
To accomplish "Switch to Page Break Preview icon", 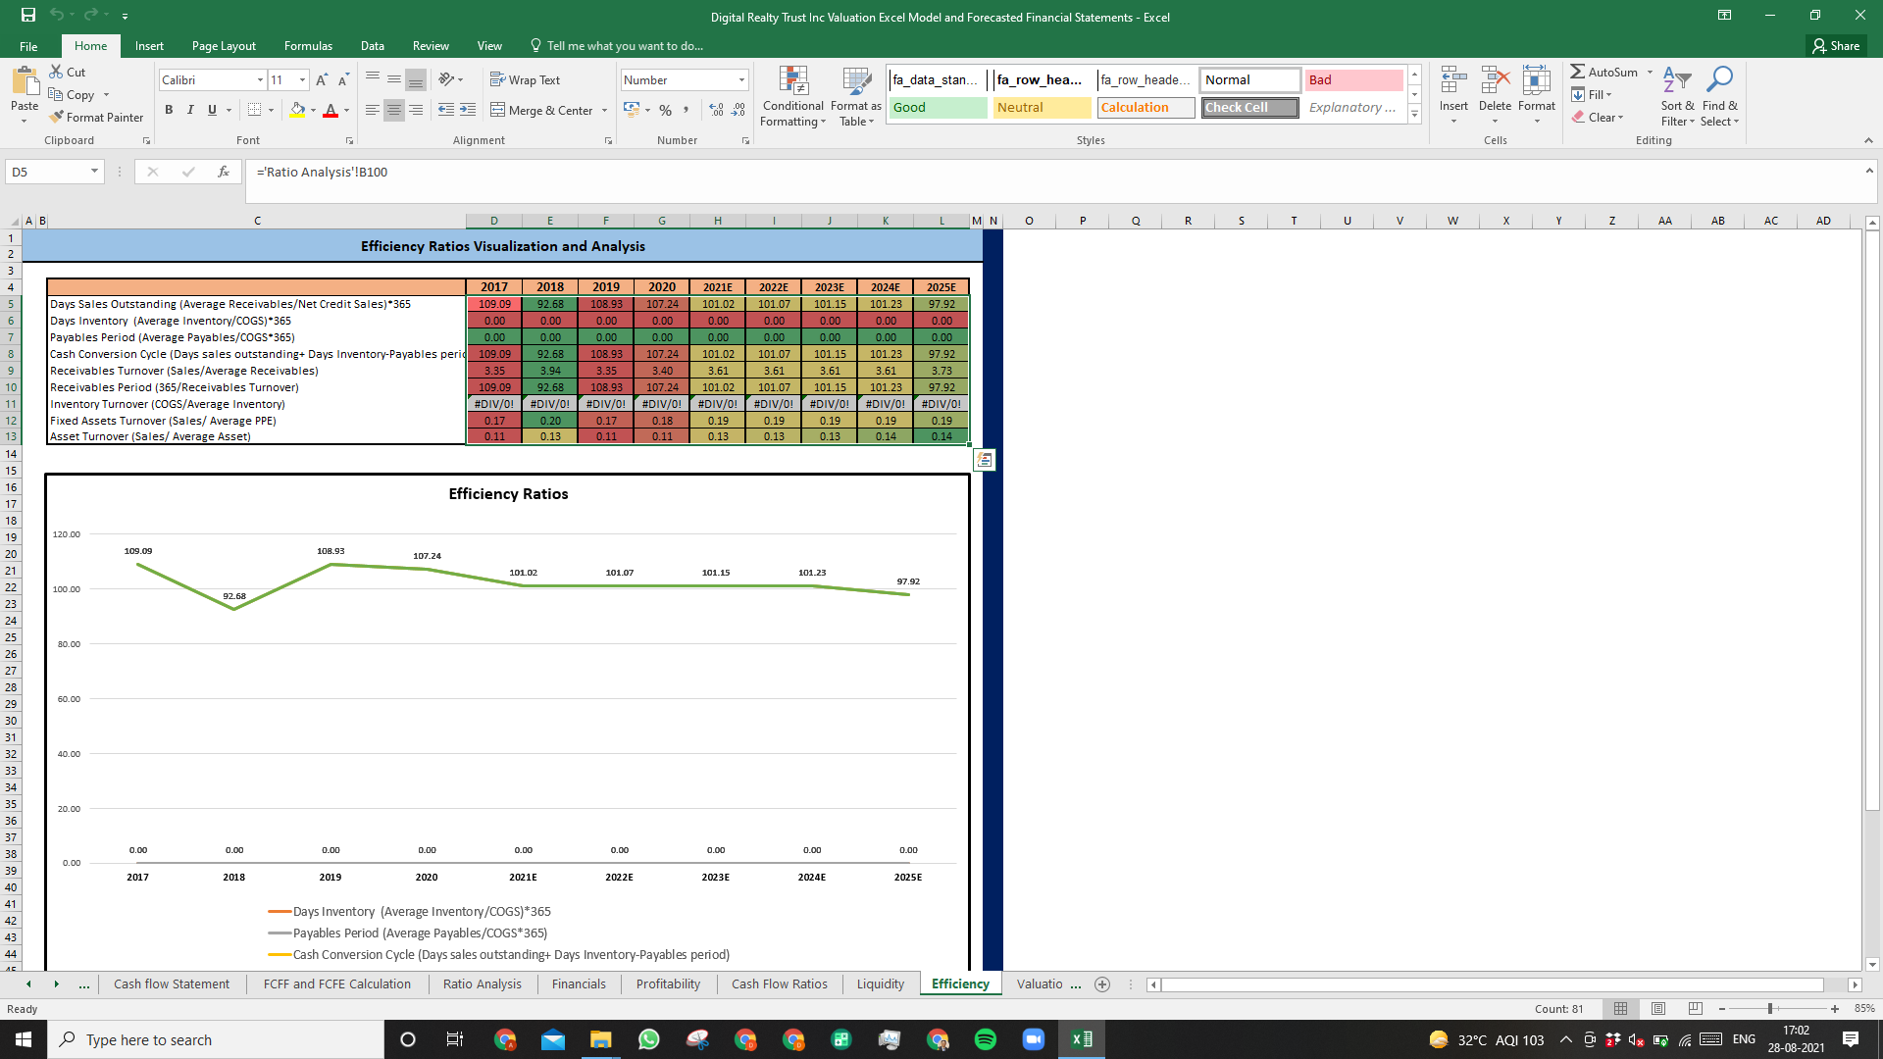I will point(1696,1008).
